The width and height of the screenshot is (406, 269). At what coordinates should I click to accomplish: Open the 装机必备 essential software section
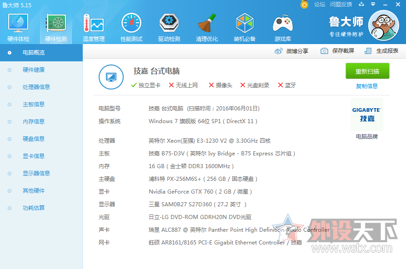coord(244,25)
